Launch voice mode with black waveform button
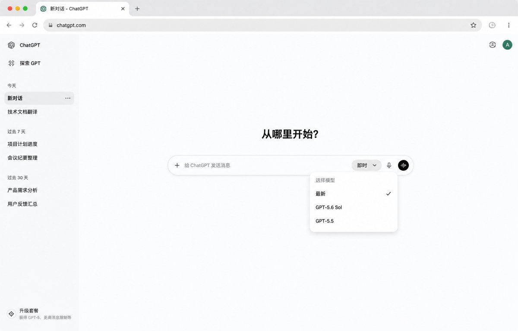The image size is (518, 331). tap(403, 165)
